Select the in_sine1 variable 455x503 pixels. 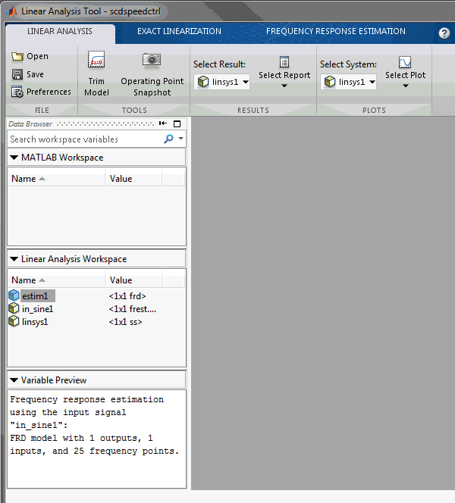[x=37, y=309]
